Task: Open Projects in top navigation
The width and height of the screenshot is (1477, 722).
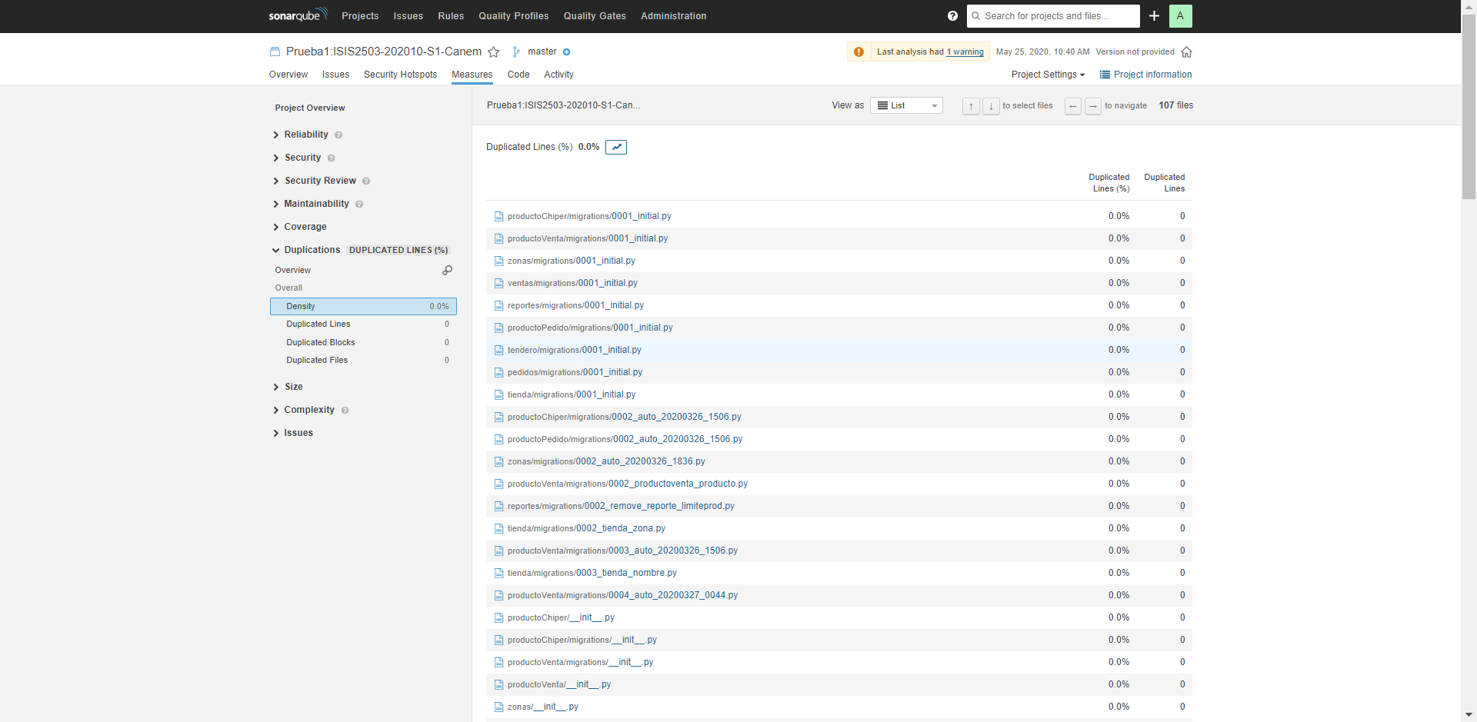Action: 360,16
